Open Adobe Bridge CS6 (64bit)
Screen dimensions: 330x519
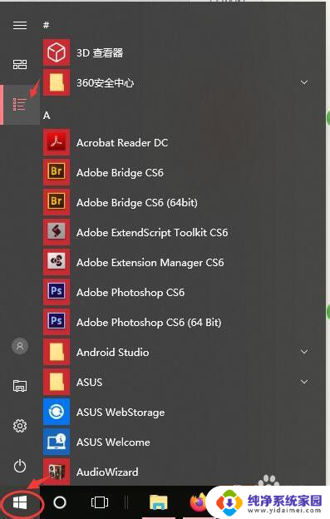[x=179, y=203]
